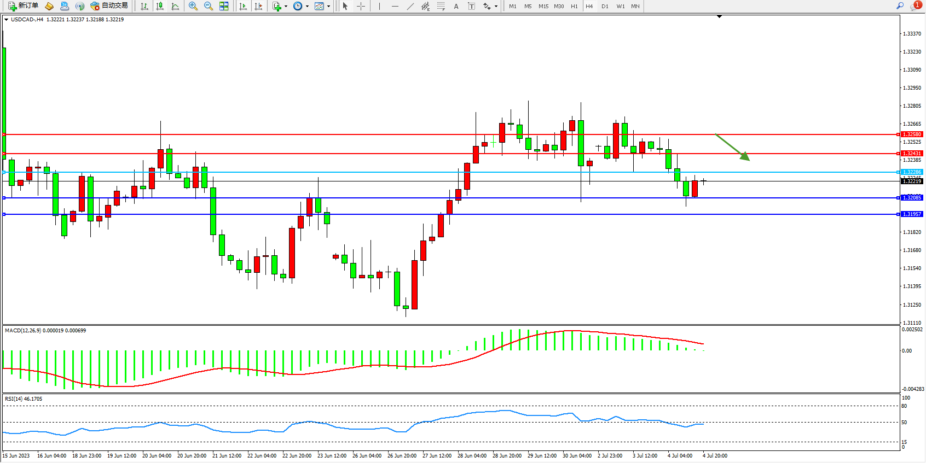Viewport: 926px width, 463px height.
Task: Zoom in on the chart
Action: pyautogui.click(x=193, y=6)
